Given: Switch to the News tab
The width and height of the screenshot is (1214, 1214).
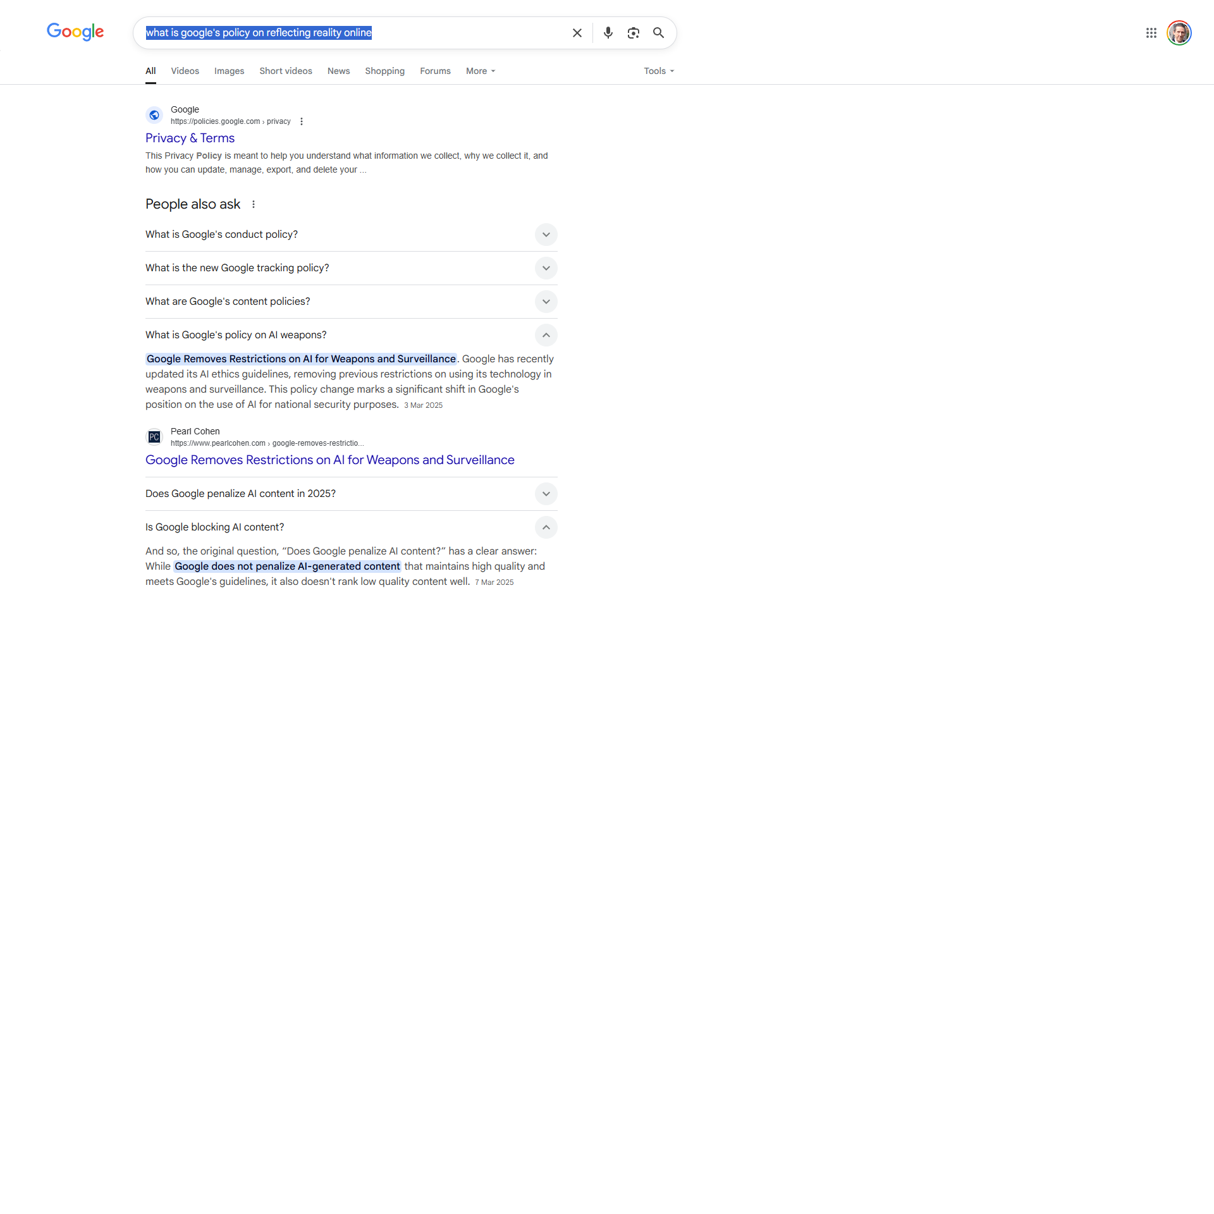Looking at the screenshot, I should [x=338, y=71].
